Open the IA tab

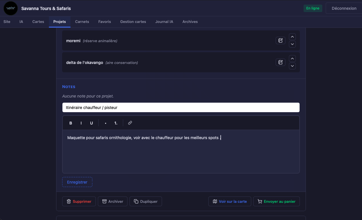[x=21, y=22]
